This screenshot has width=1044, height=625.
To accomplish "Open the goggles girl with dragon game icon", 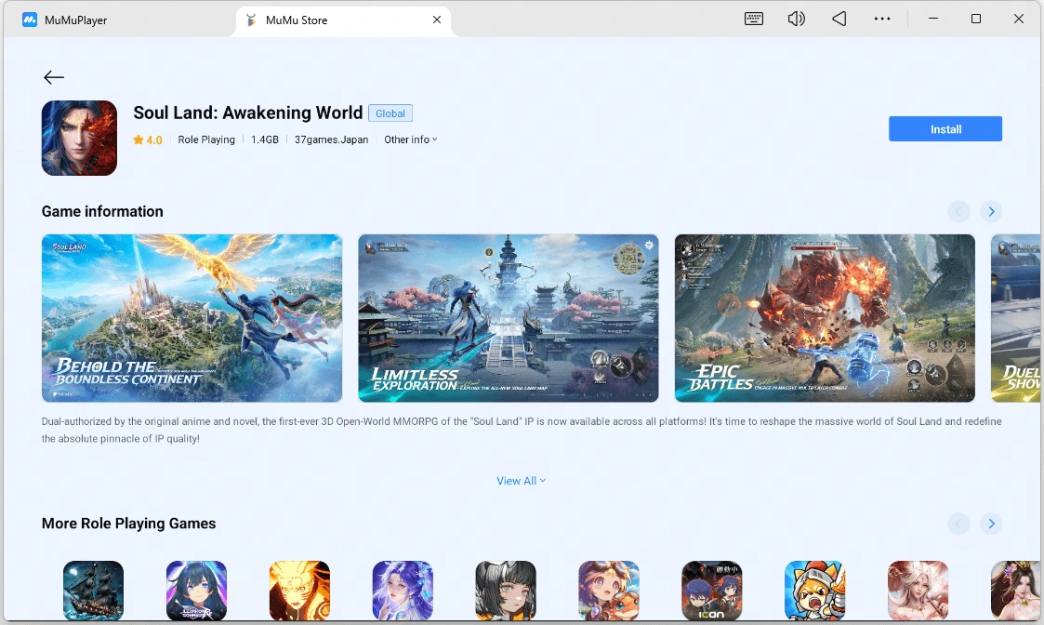I will [609, 591].
